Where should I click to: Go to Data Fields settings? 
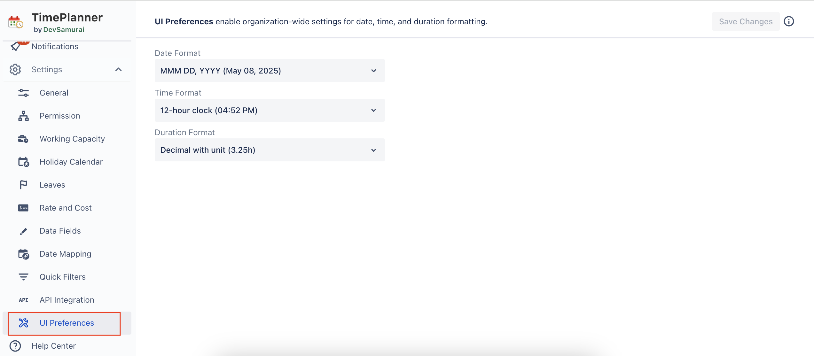click(60, 231)
